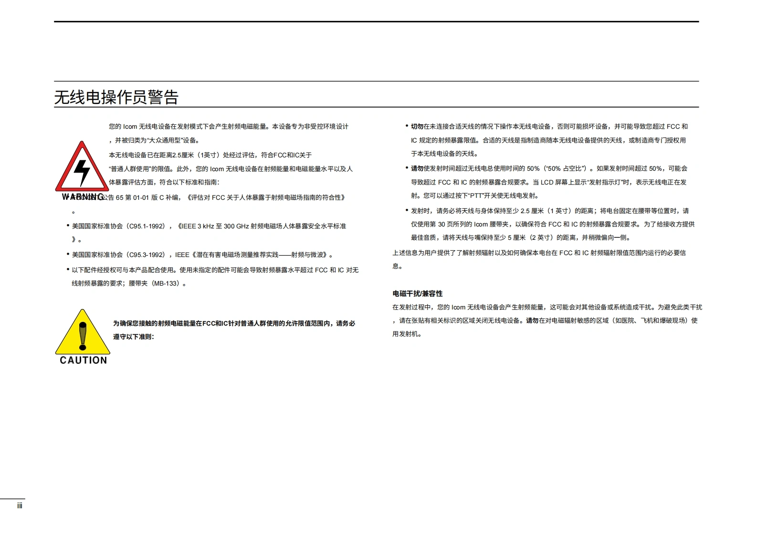Select the 电磁干扰/兼容性 section heading
Screen dimensions: 757x535
tap(417, 294)
